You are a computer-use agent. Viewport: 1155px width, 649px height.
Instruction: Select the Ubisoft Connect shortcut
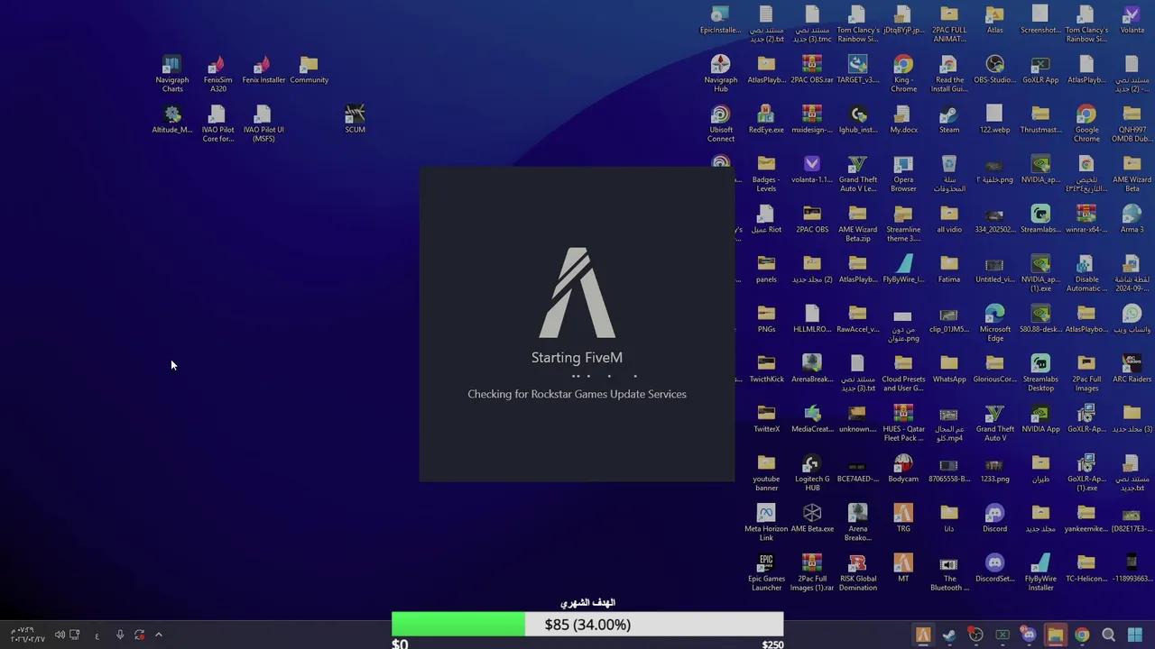click(x=720, y=123)
